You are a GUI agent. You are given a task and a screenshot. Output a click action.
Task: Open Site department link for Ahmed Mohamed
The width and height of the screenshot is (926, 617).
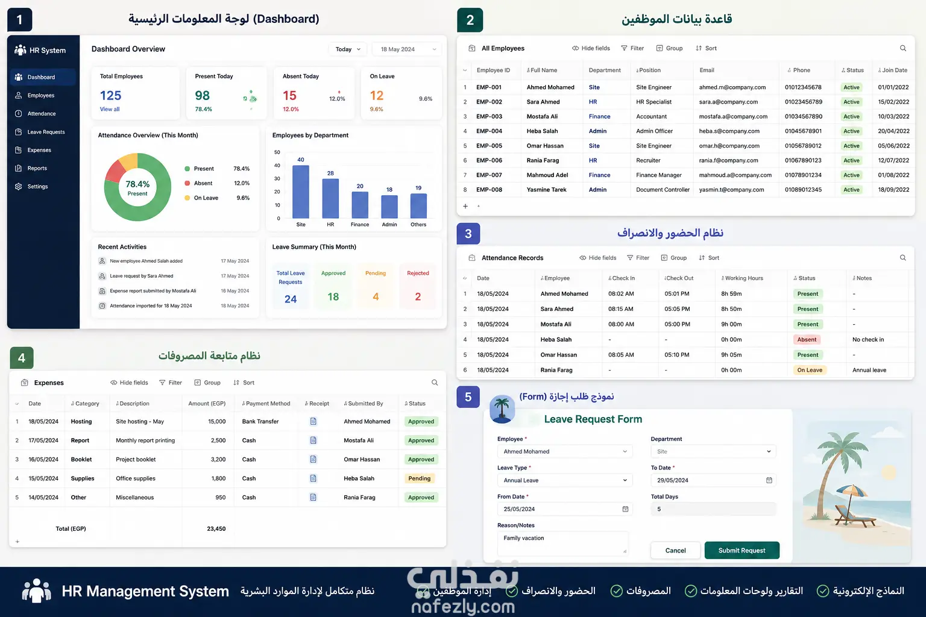point(594,87)
